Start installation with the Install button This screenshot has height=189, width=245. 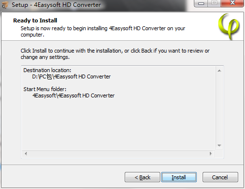179,177
